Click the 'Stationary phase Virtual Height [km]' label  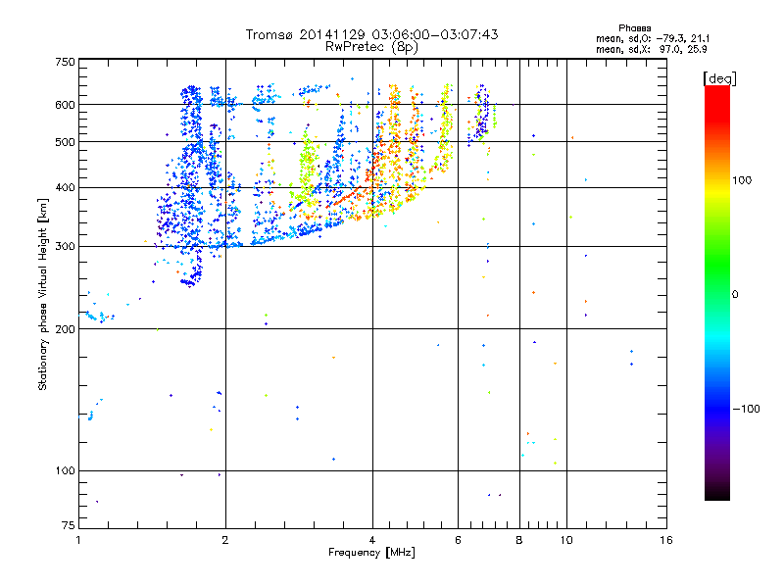coord(43,294)
